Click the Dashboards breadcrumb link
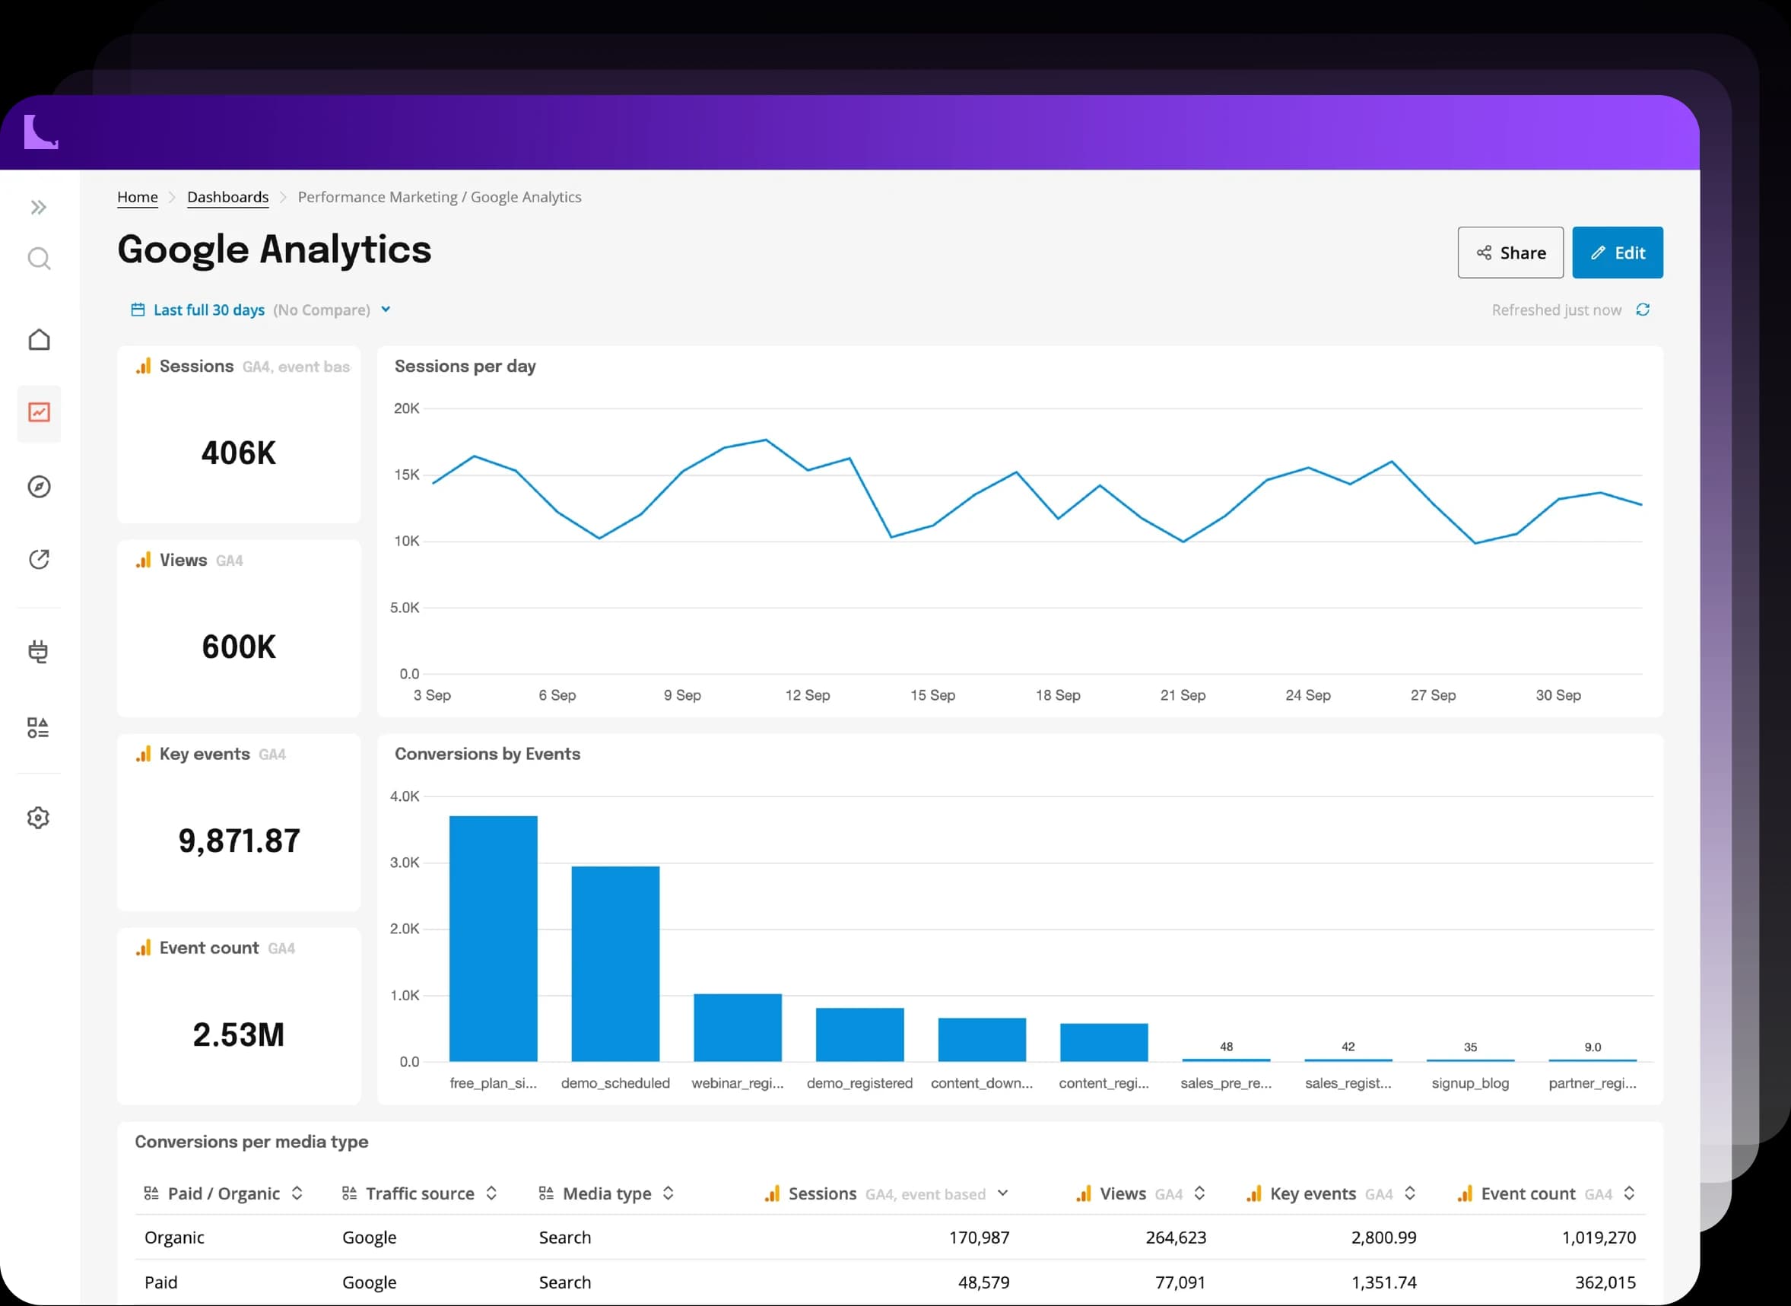The width and height of the screenshot is (1791, 1306). 227,197
